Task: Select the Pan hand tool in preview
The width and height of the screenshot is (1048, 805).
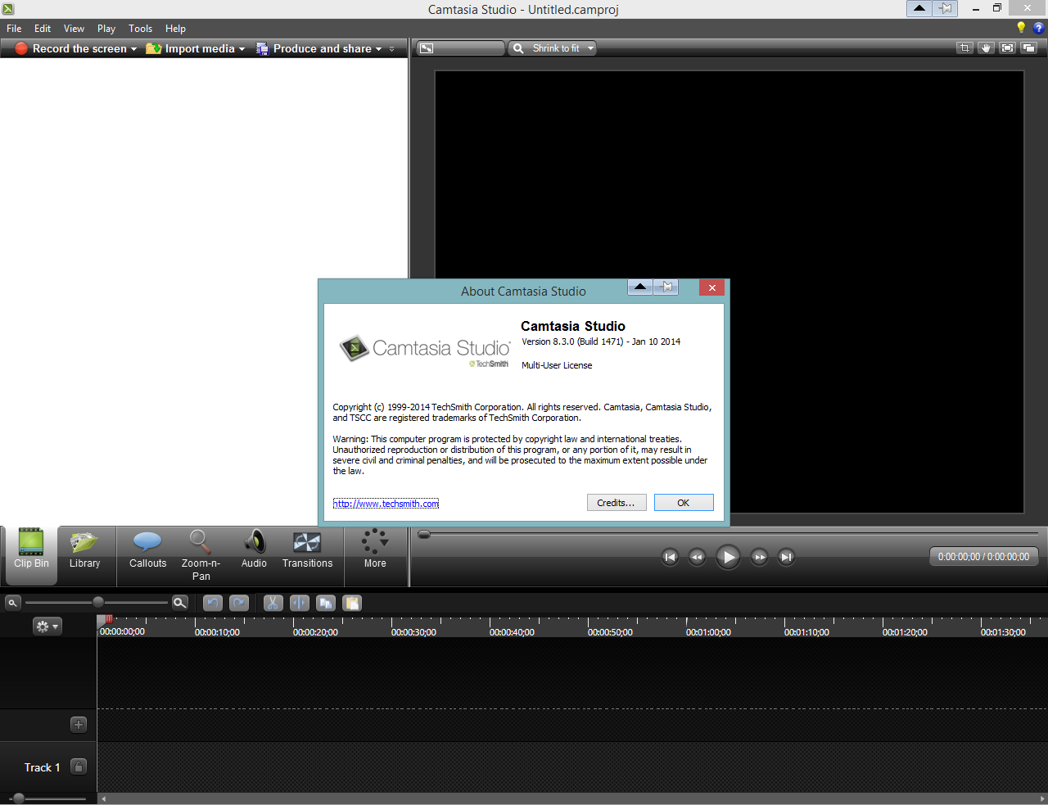Action: [986, 48]
